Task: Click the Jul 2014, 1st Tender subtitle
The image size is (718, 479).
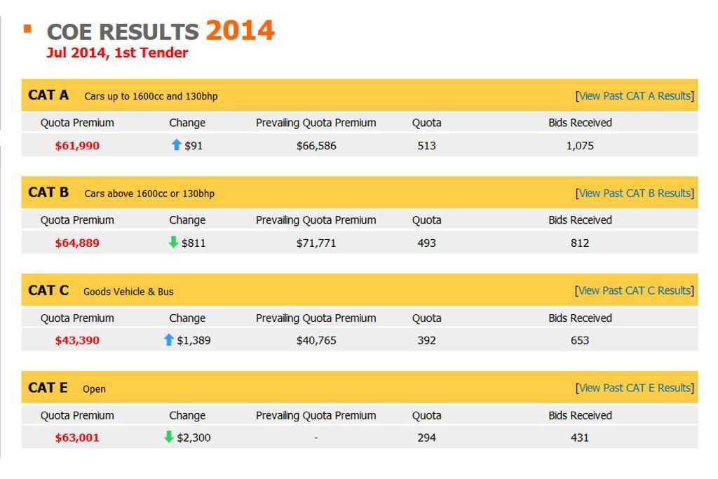Action: tap(117, 53)
